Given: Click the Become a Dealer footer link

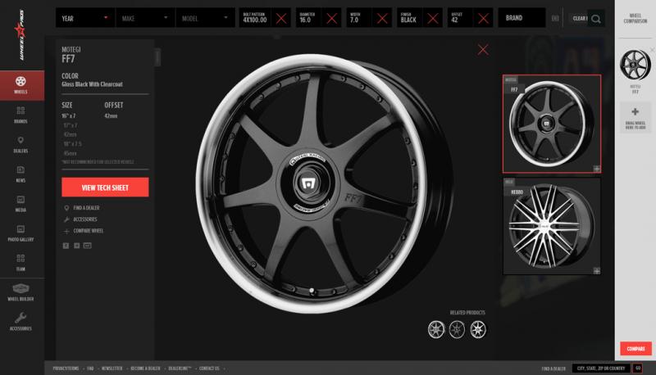Looking at the screenshot, I should point(145,368).
